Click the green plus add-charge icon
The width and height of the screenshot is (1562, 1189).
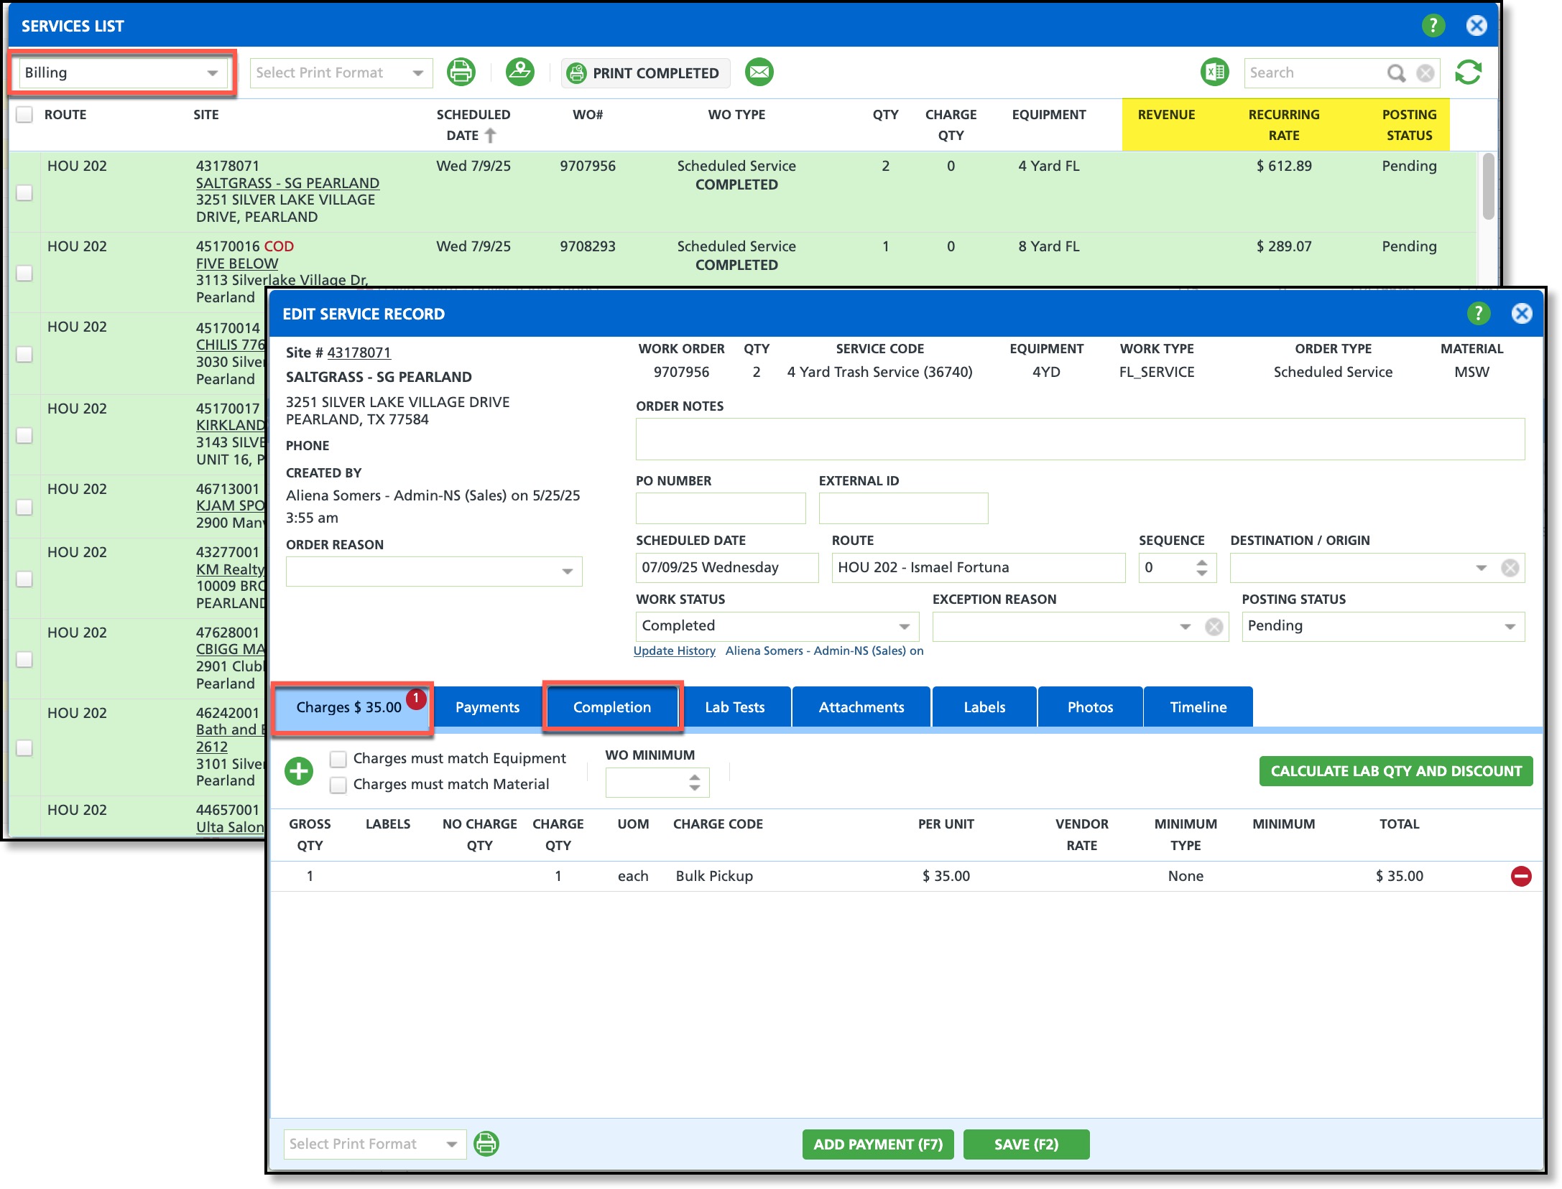pyautogui.click(x=299, y=771)
